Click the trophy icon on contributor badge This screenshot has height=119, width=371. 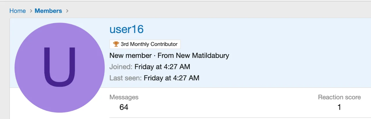(x=116, y=44)
